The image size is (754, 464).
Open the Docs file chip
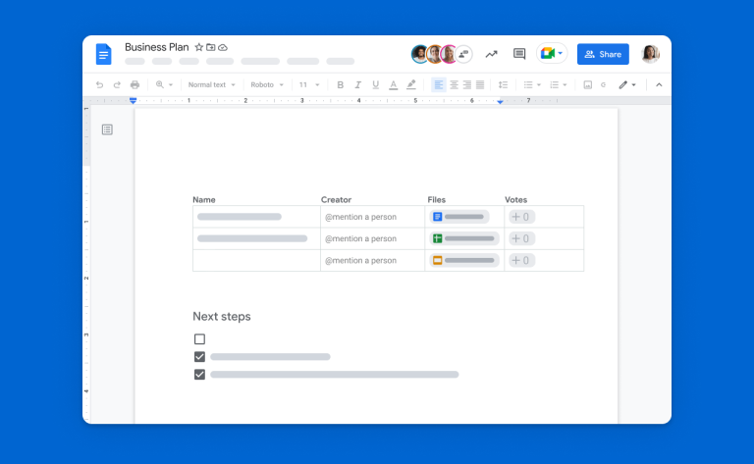click(x=459, y=217)
